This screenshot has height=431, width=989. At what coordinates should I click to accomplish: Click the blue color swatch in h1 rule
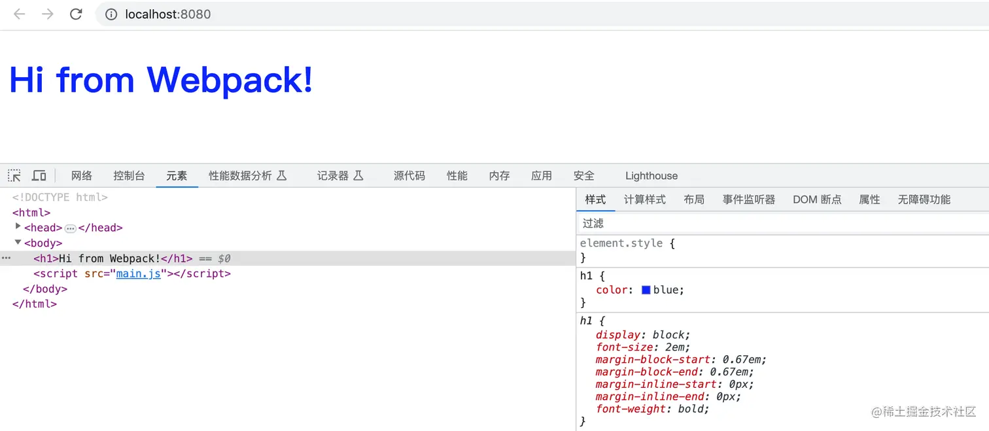pyautogui.click(x=646, y=290)
